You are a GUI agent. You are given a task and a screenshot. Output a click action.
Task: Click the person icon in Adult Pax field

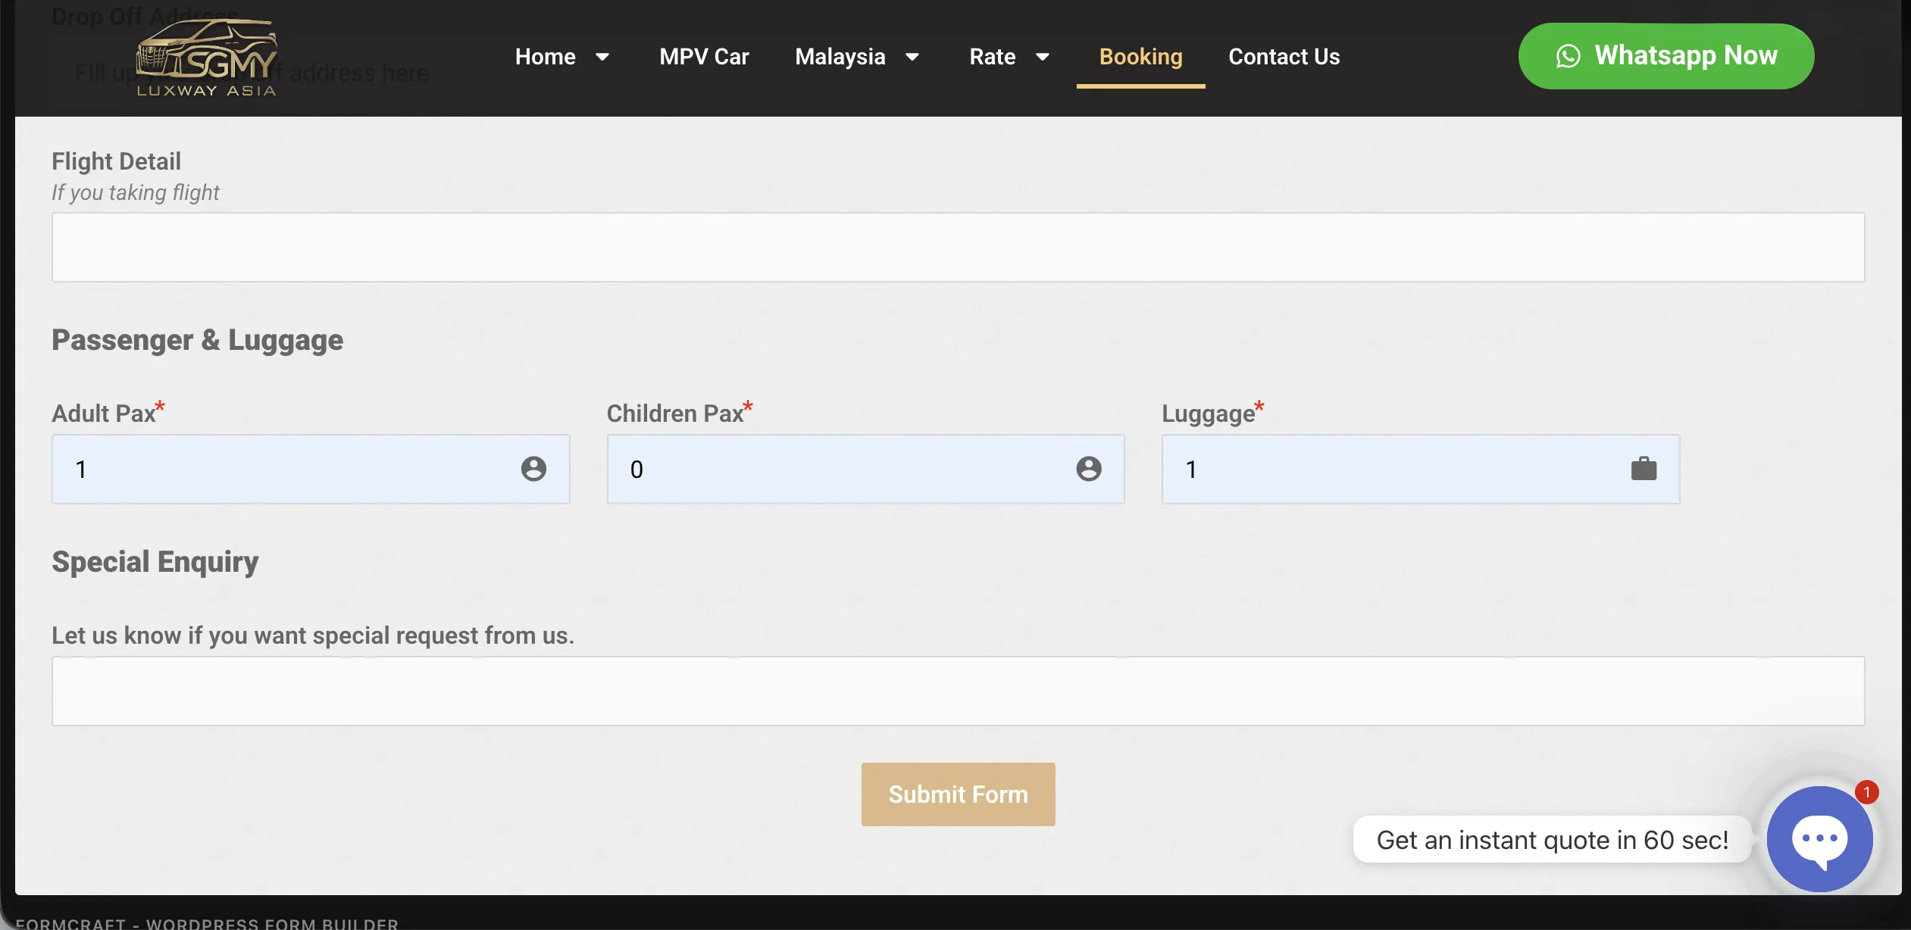coord(533,469)
